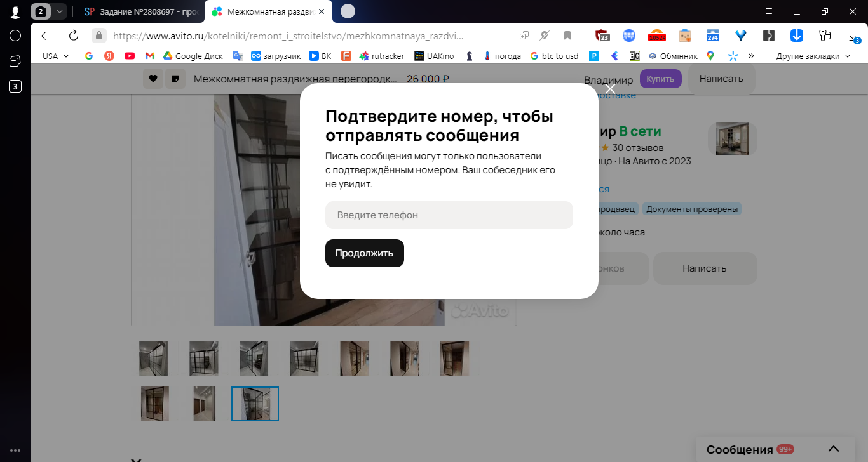The height and width of the screenshot is (462, 868).
Task: Expand the Сообщения chat panel
Action: 834,449
